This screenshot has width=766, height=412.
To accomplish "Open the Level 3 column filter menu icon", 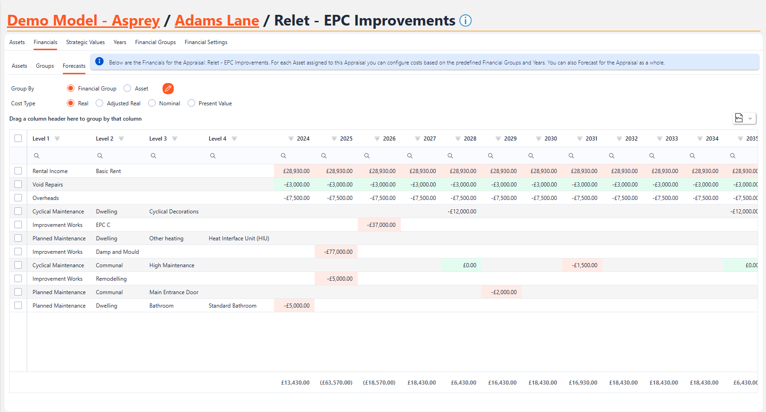I will click(175, 139).
